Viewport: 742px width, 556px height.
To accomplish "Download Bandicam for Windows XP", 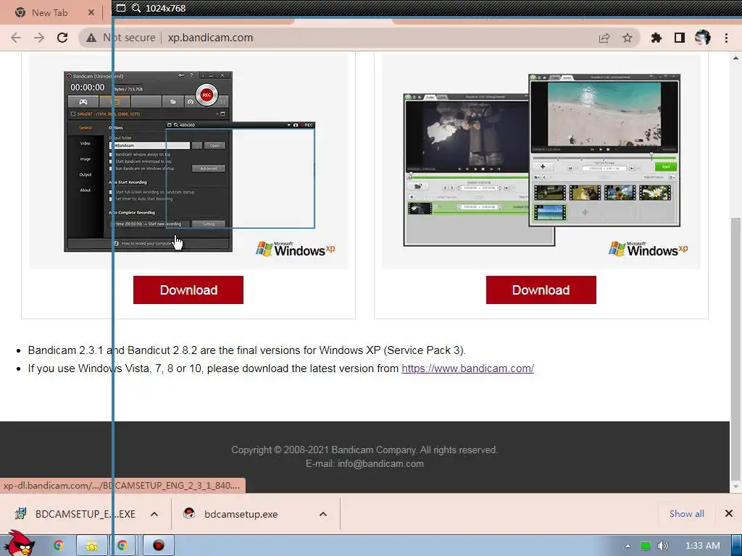I will tap(188, 290).
